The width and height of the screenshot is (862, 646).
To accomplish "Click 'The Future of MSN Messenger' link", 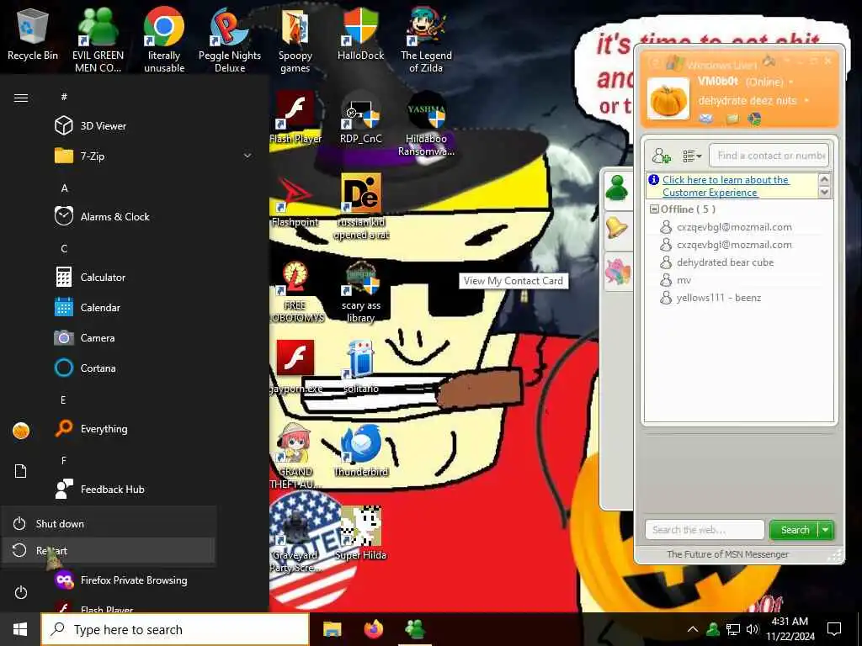I will click(x=727, y=554).
